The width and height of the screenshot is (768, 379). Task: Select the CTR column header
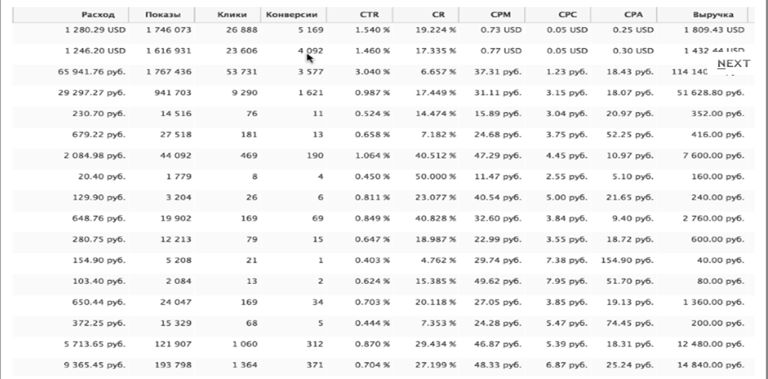pos(369,15)
